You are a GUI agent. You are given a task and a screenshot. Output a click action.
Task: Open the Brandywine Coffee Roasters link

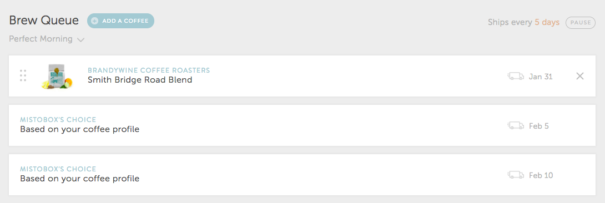[x=149, y=70]
